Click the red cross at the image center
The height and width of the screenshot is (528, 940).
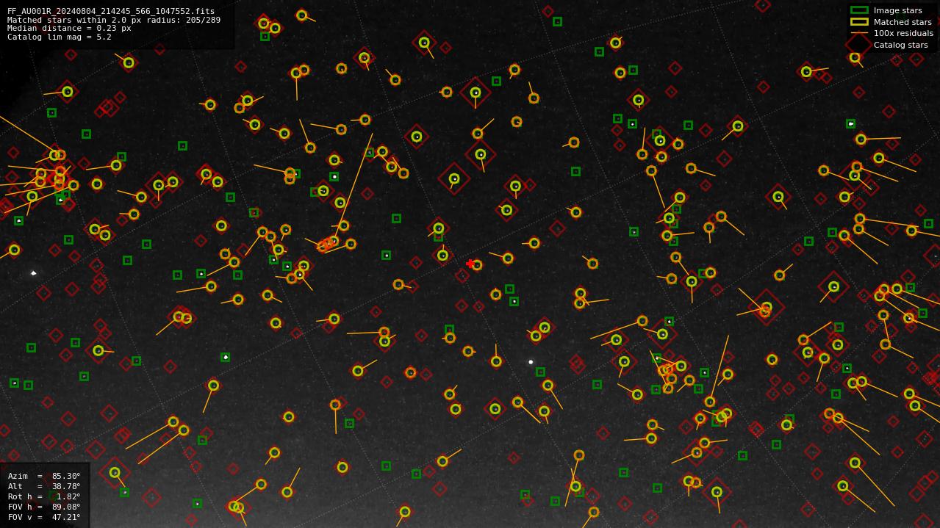pos(470,264)
